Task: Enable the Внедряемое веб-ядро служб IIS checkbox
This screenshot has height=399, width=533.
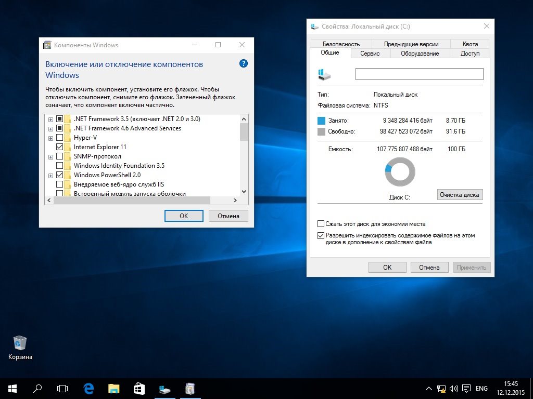Action: pos(59,184)
